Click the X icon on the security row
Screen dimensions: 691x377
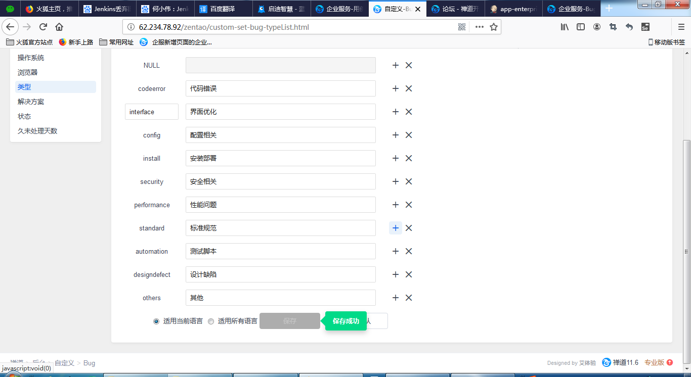coord(409,181)
